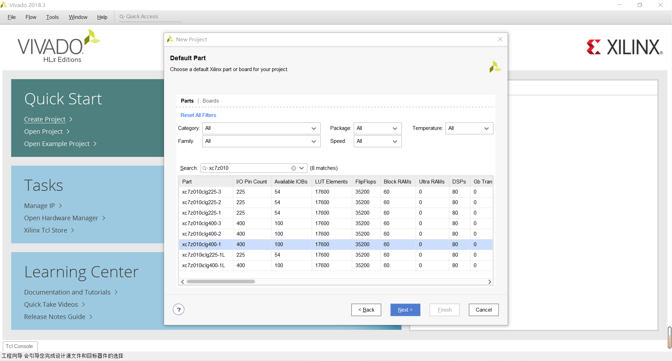Click Open Example Project link
672x361 pixels.
[57, 144]
